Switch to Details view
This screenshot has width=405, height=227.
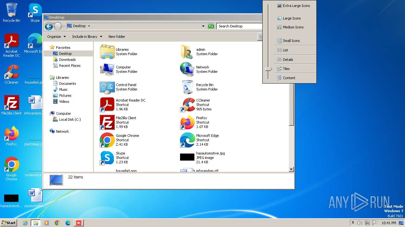295,60
